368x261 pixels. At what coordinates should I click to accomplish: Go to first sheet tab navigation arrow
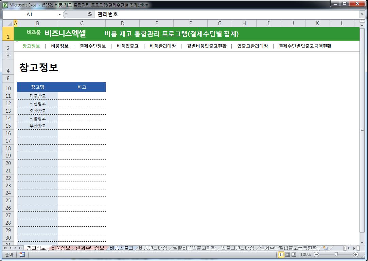[5, 248]
